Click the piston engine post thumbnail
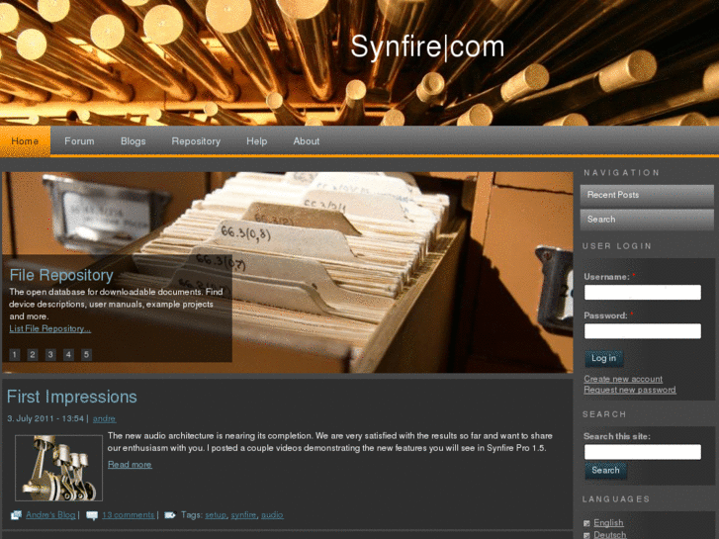The image size is (719, 539). [58, 468]
